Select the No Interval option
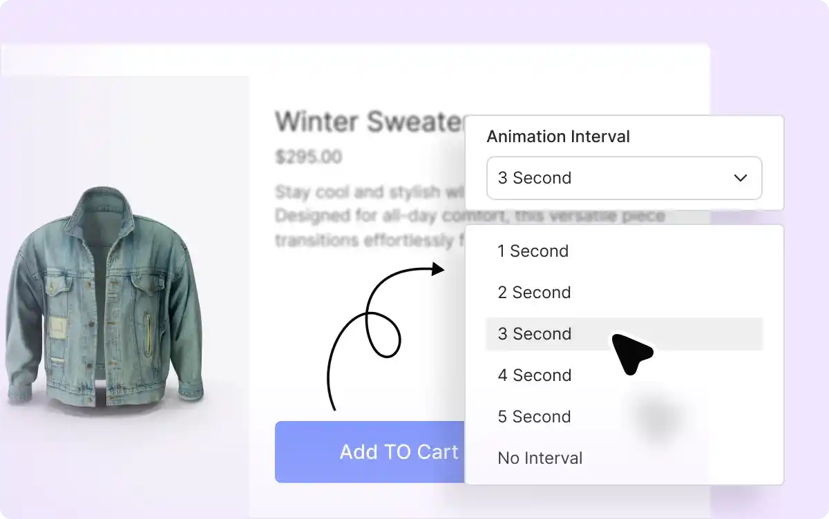Screen dimensions: 829x519 [x=624, y=458]
